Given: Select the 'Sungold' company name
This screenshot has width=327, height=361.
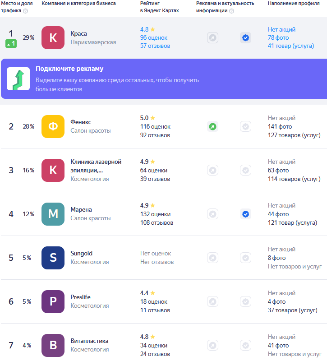Looking at the screenshot, I should tap(82, 253).
